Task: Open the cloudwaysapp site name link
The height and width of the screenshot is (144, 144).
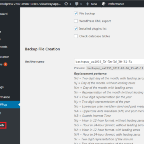Action: [x=30, y=4]
